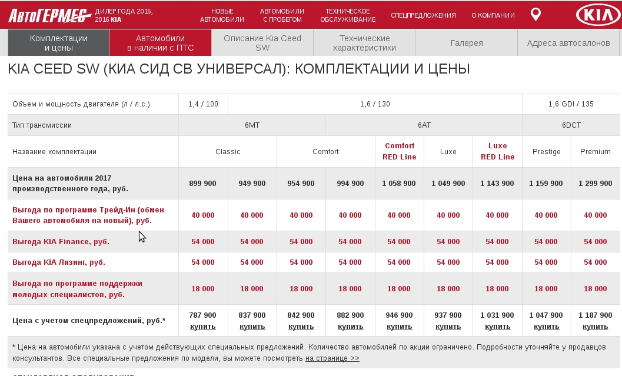
Task: Click the Comfort trim header
Action: [325, 151]
